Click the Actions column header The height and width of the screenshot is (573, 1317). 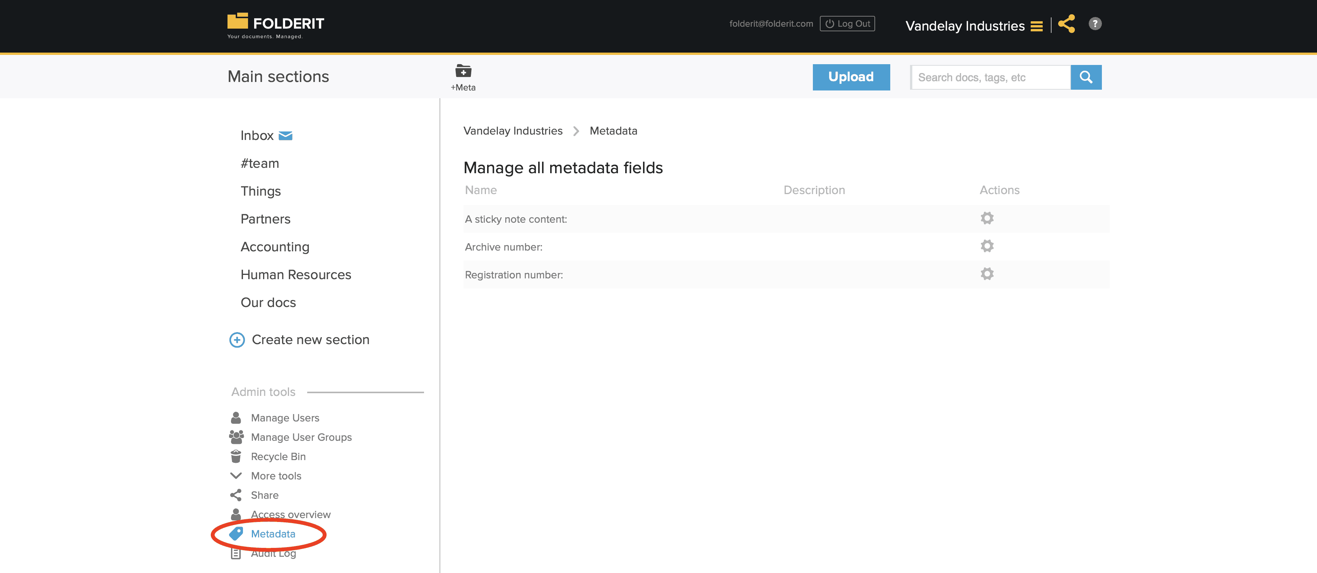point(999,190)
